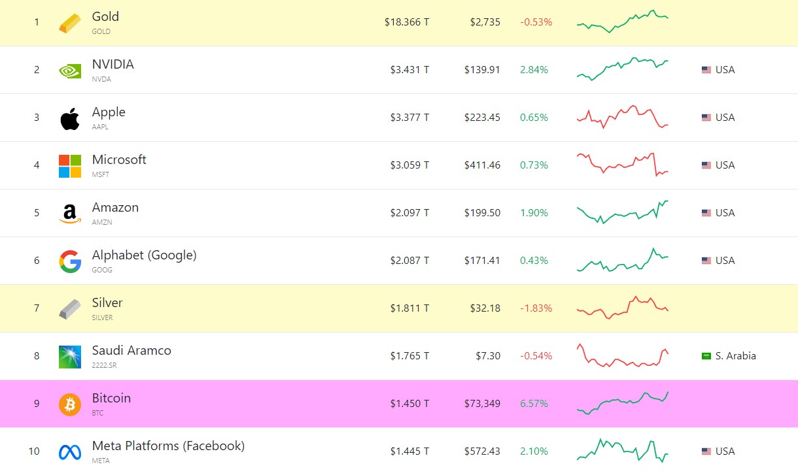The height and width of the screenshot is (473, 798).
Task: Click the silver bar icon
Action: tap(69, 308)
